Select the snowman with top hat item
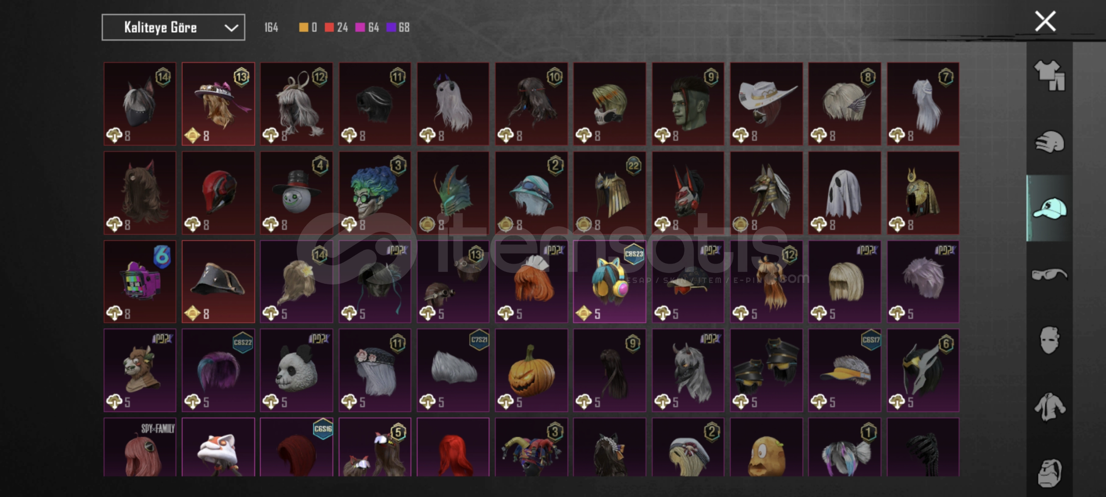 pos(296,193)
